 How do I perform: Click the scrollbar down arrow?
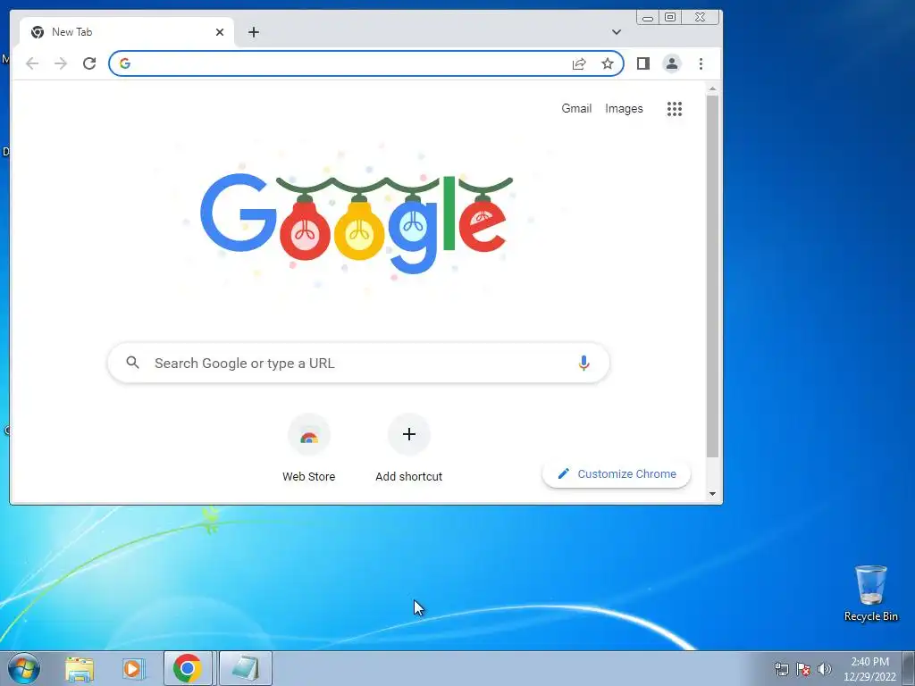coord(712,493)
